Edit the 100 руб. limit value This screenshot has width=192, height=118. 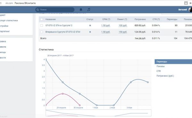click(x=123, y=26)
